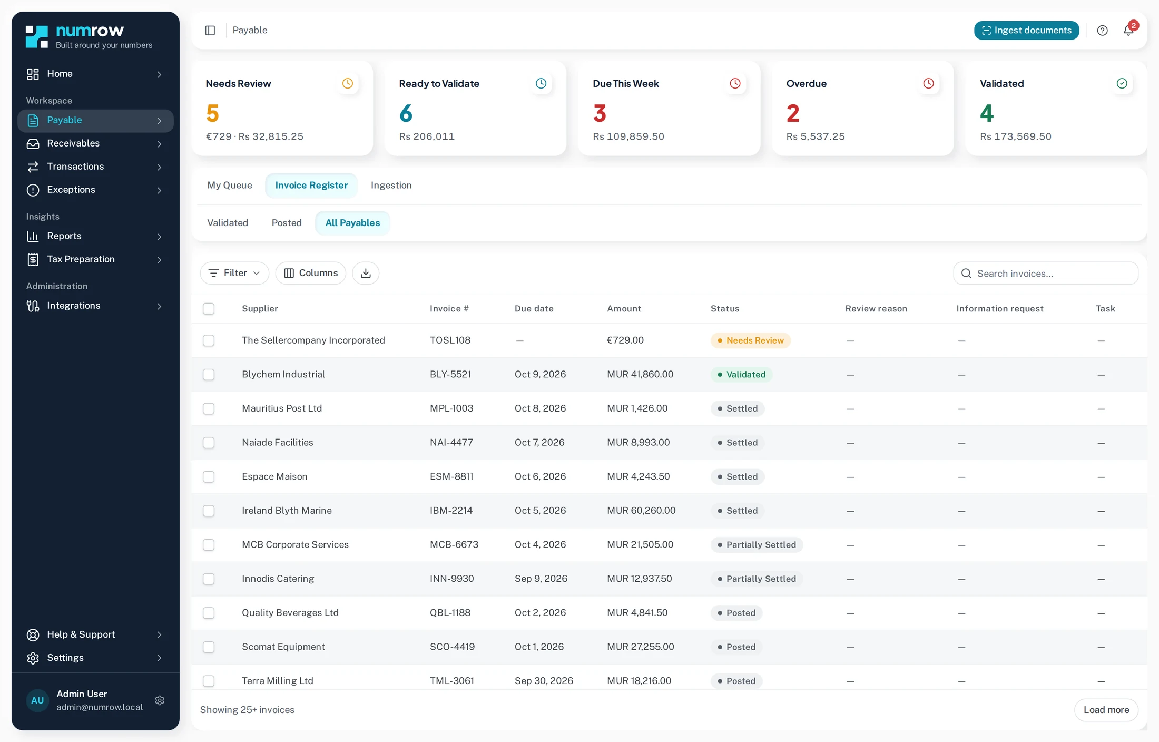
Task: Open Integrations icon in sidebar
Action: [x=33, y=306]
